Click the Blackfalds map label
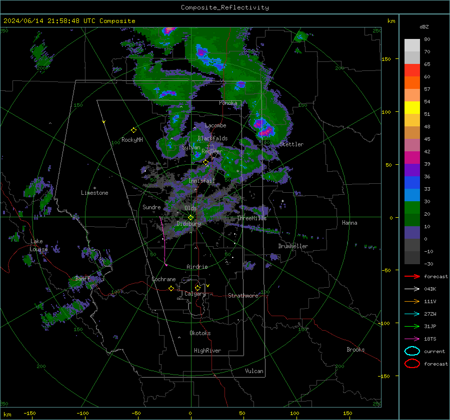 click(x=212, y=138)
